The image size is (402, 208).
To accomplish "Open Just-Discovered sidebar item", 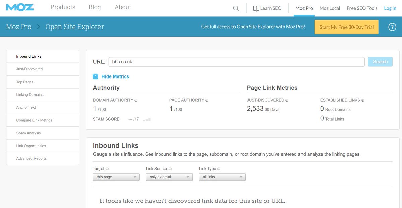I will pyautogui.click(x=43, y=69).
